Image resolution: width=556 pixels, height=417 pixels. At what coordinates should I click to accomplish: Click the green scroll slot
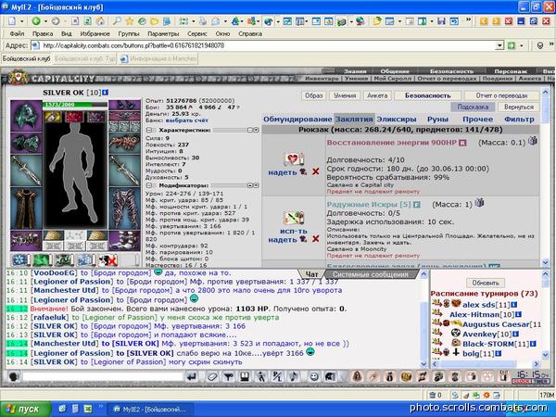click(42, 260)
